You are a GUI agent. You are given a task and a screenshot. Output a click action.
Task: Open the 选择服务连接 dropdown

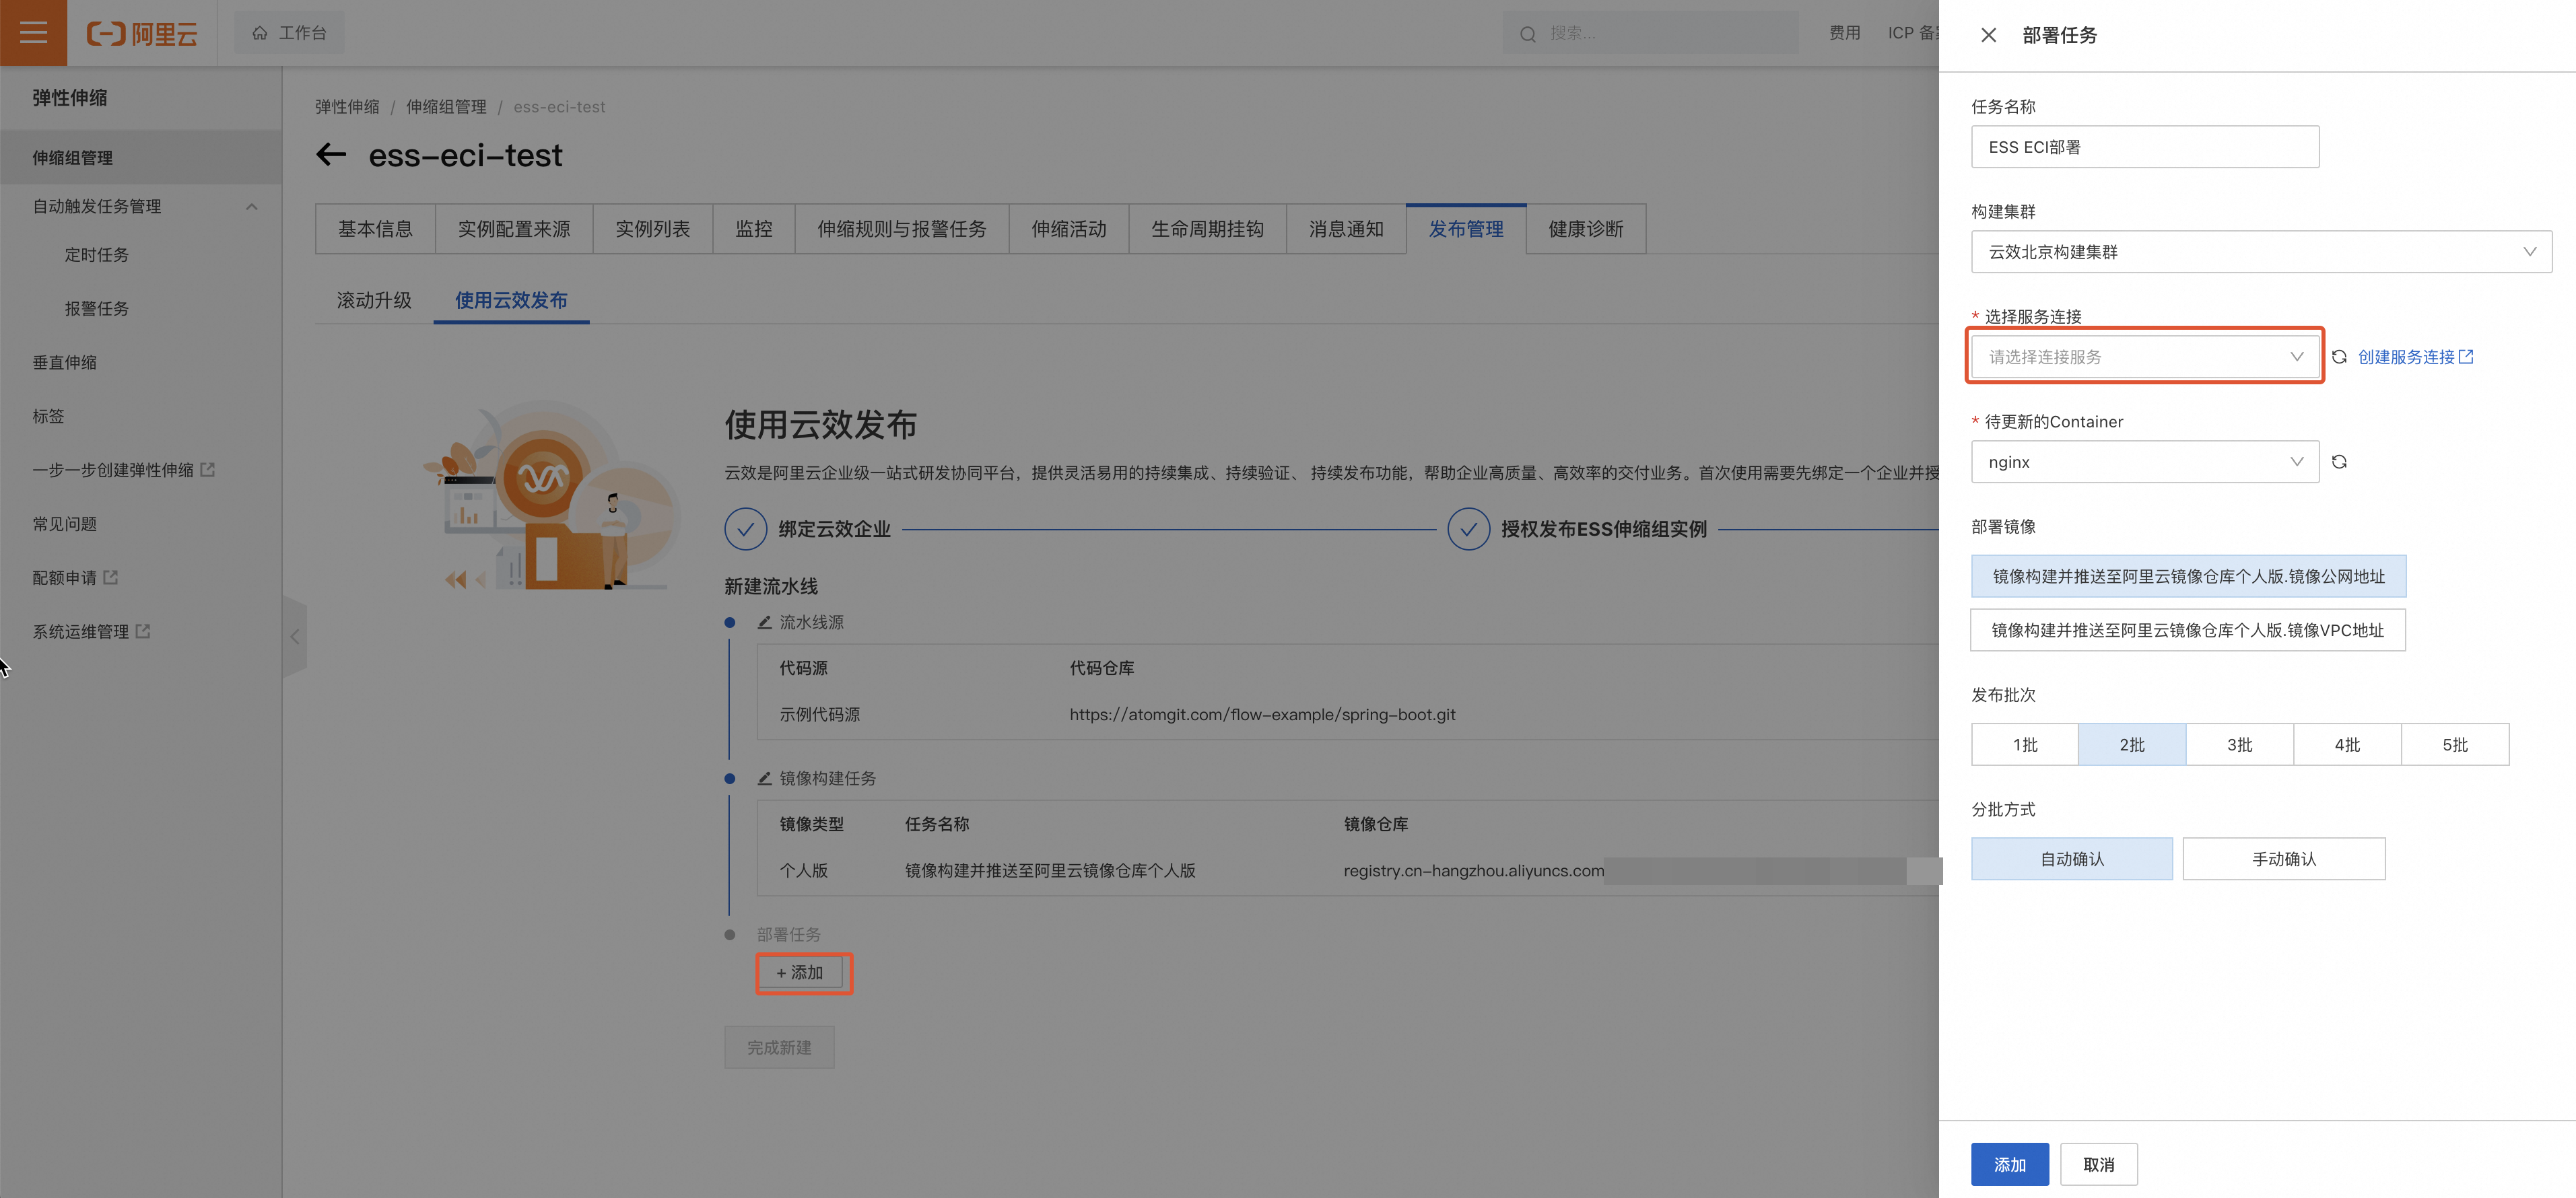point(2144,357)
